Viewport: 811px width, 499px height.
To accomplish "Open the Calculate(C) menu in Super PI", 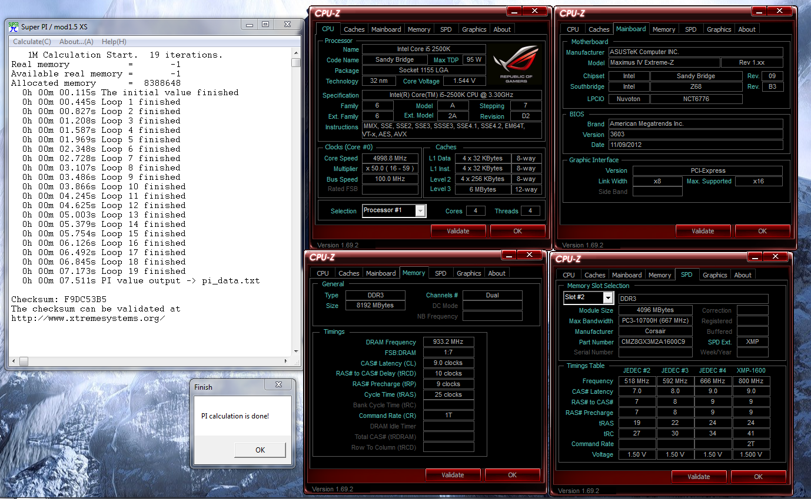I will click(32, 42).
